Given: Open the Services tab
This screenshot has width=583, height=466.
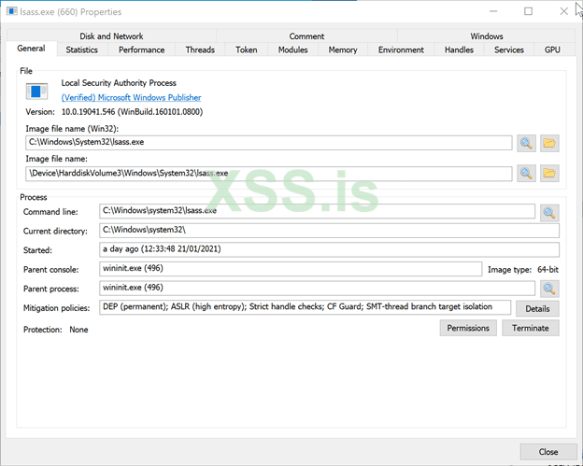Looking at the screenshot, I should [x=509, y=49].
